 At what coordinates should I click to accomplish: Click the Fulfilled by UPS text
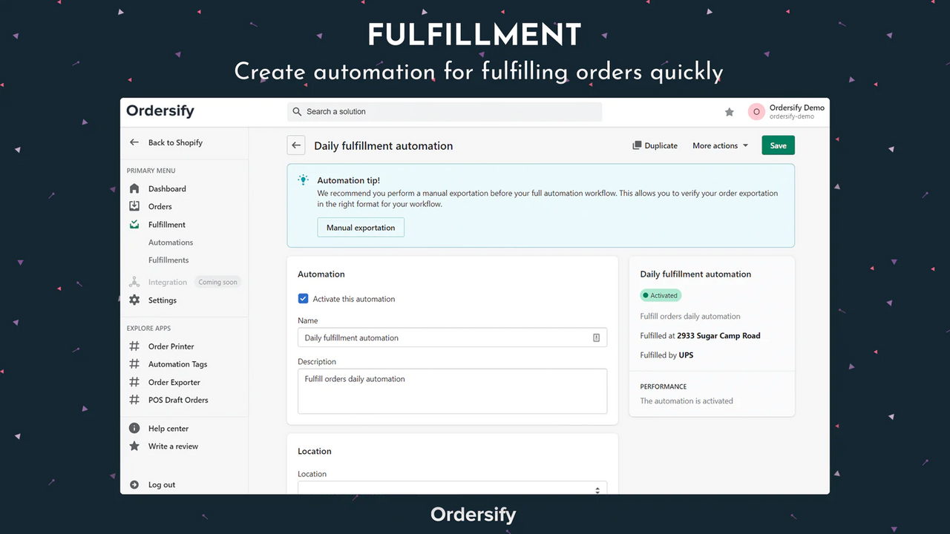(666, 355)
